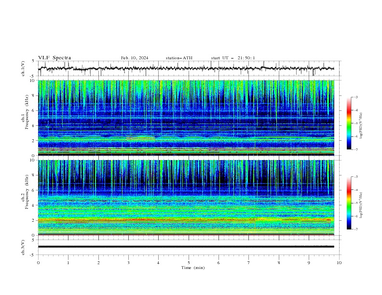Select the "start UT = 21:50:1" text
The height and width of the screenshot is (295, 382).
click(x=233, y=58)
